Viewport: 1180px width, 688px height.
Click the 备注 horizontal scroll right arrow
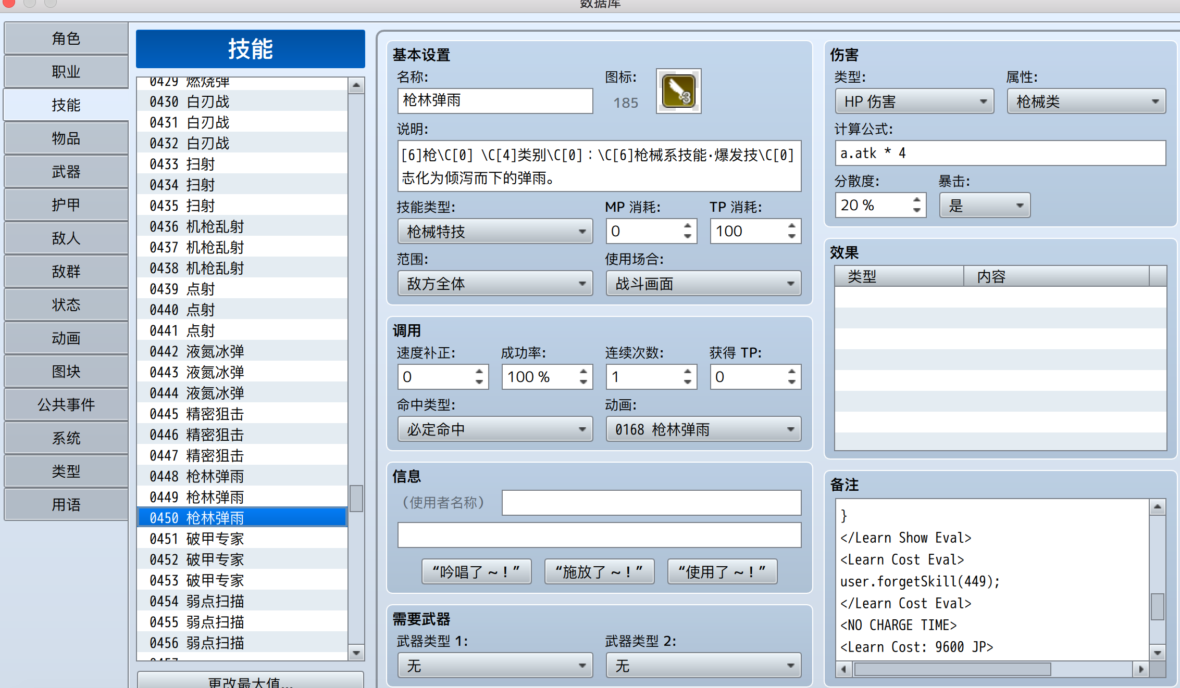pos(1141,669)
